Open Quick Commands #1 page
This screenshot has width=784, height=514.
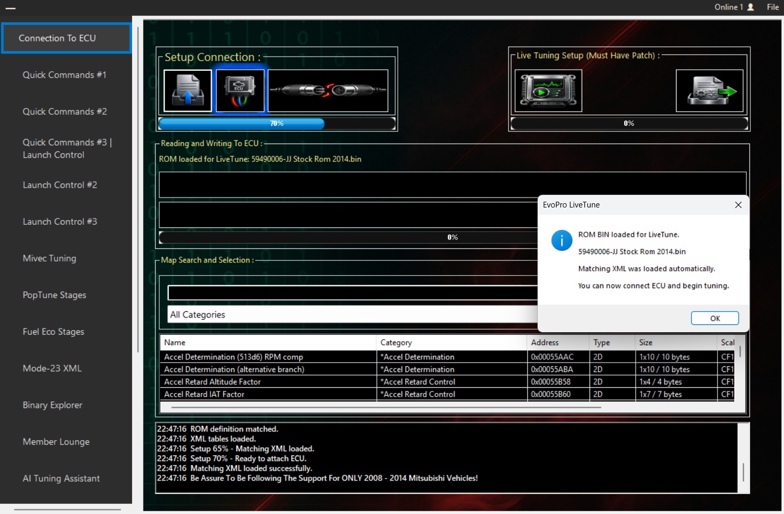point(64,75)
